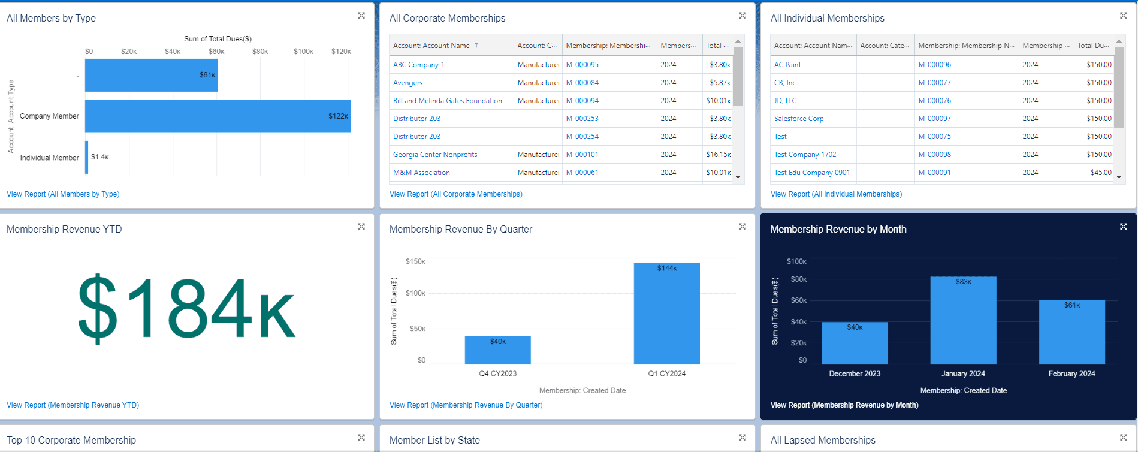
Task: Expand the All Individual Memberships widget
Action: (x=1124, y=16)
